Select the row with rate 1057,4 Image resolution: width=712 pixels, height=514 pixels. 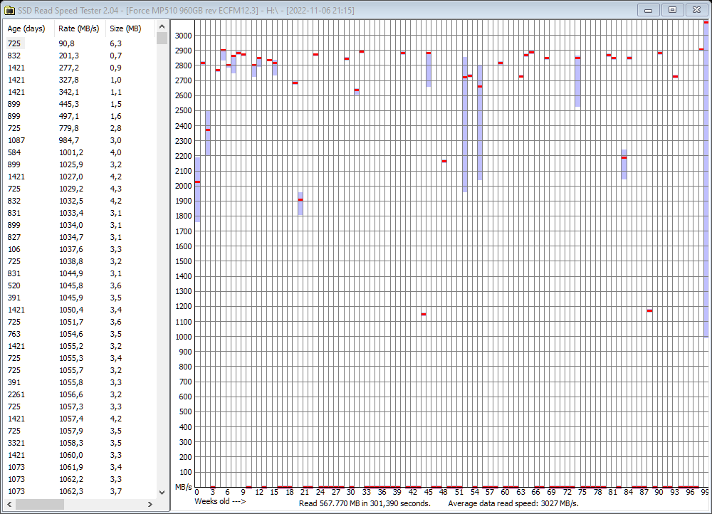[80, 419]
